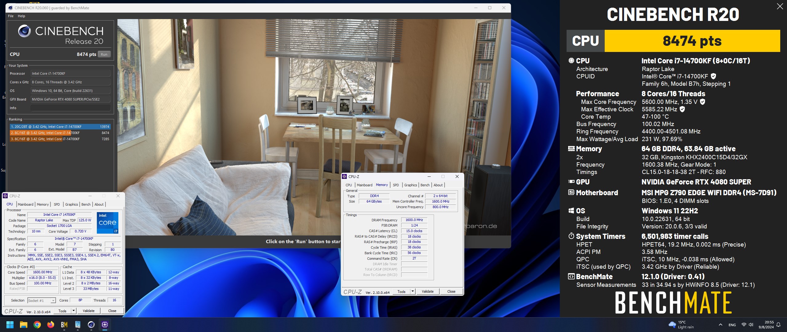Click the OS Windows icon in BenchMate panel

click(571, 211)
